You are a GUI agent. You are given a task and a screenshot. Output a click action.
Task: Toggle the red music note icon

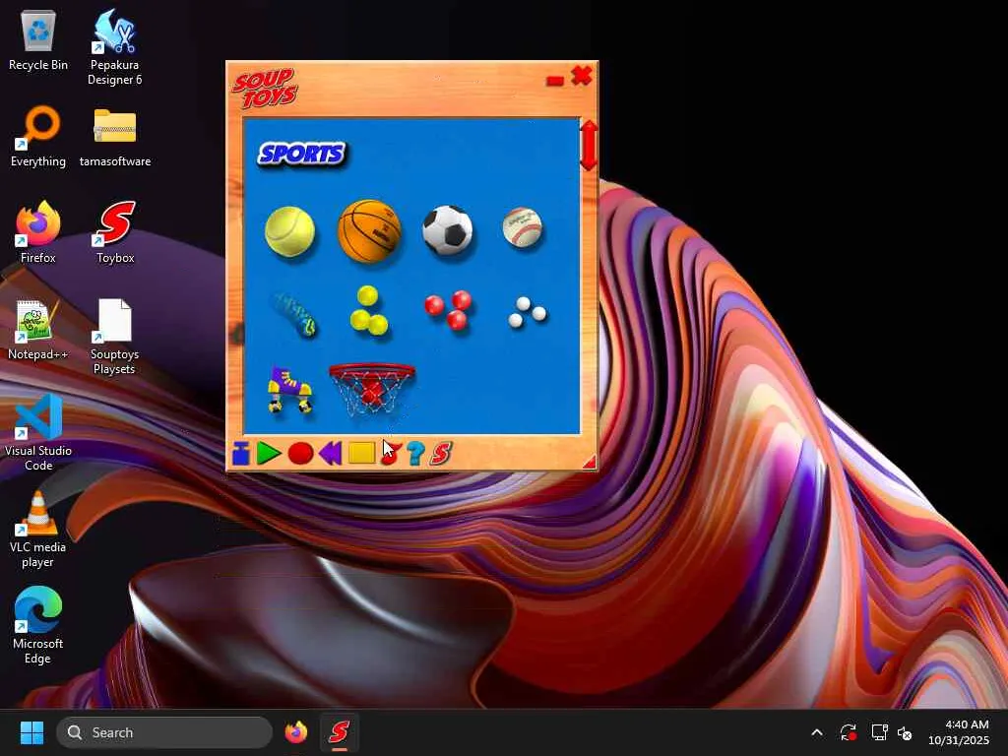pos(391,453)
